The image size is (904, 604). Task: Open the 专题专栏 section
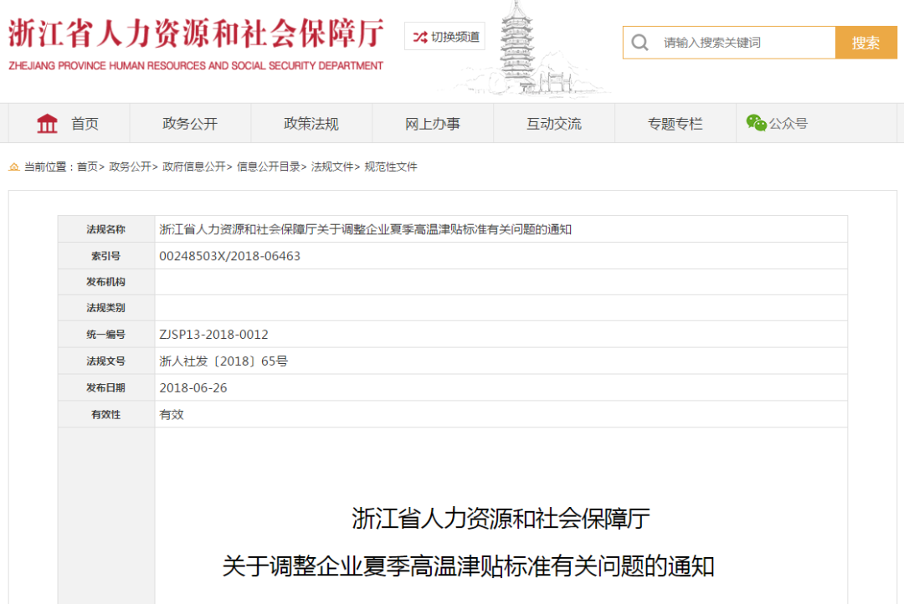click(675, 123)
